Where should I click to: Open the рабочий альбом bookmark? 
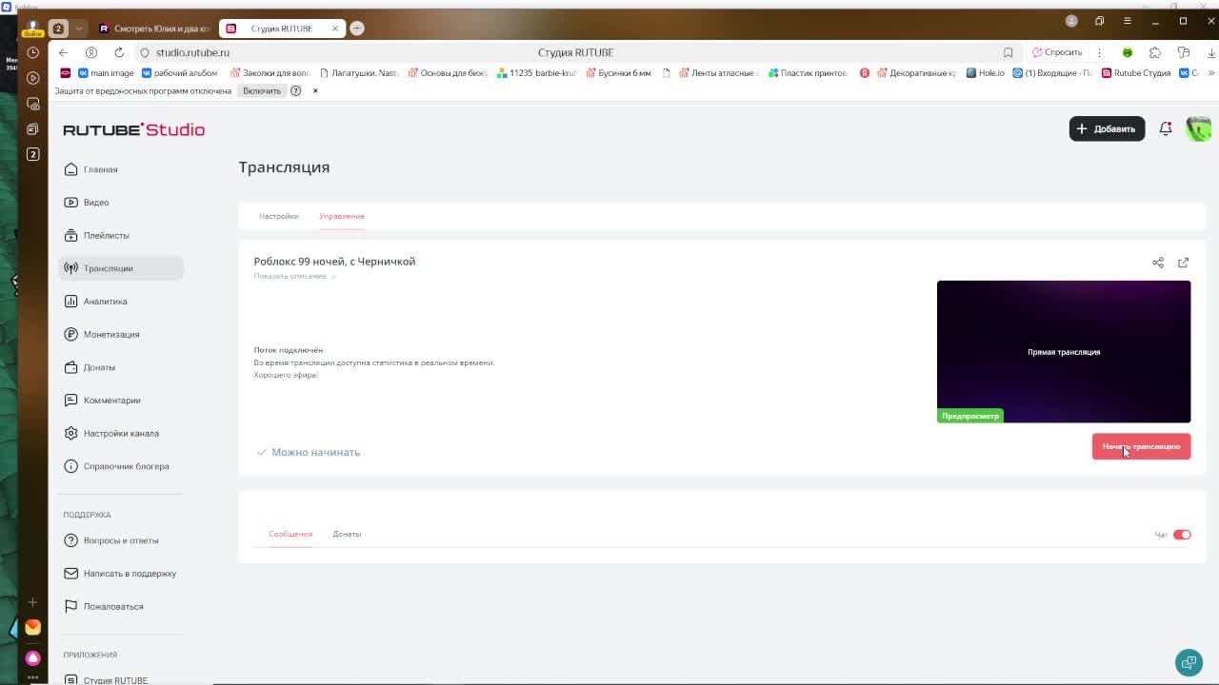(x=180, y=73)
